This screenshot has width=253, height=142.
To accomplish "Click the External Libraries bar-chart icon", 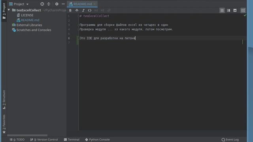I will pyautogui.click(x=14, y=25).
